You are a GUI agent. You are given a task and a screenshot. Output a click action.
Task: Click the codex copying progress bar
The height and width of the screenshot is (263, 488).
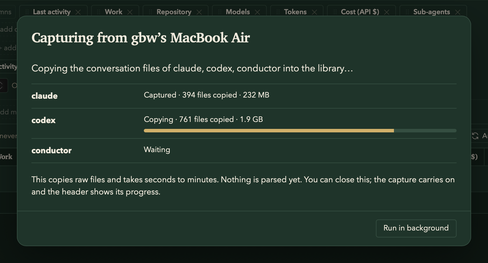300,131
